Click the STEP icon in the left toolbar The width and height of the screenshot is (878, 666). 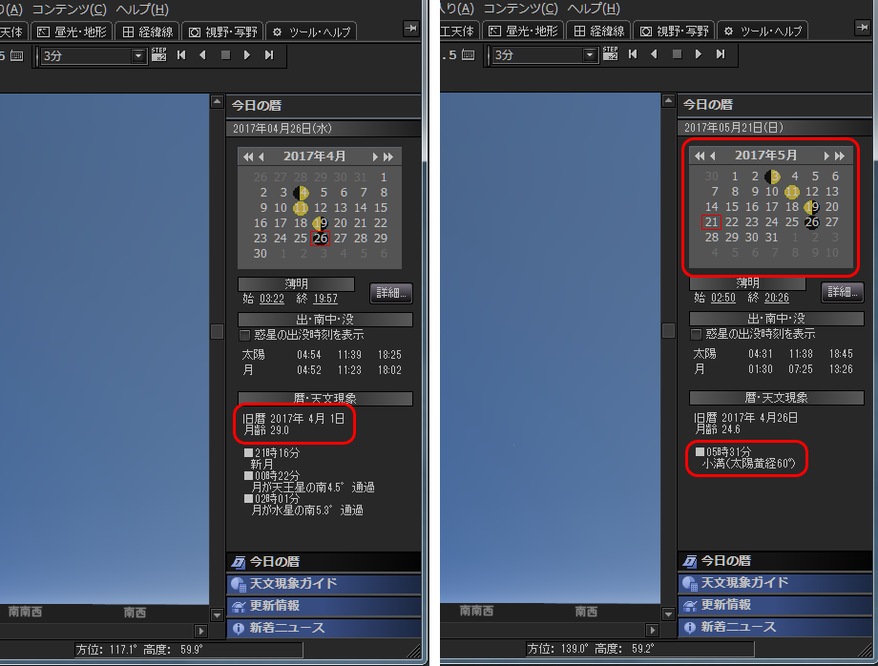[159, 54]
